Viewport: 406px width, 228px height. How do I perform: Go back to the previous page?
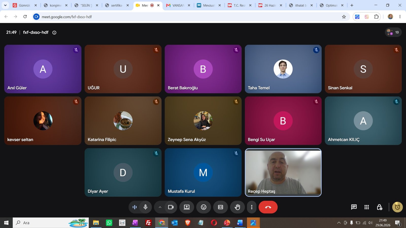click(x=6, y=17)
